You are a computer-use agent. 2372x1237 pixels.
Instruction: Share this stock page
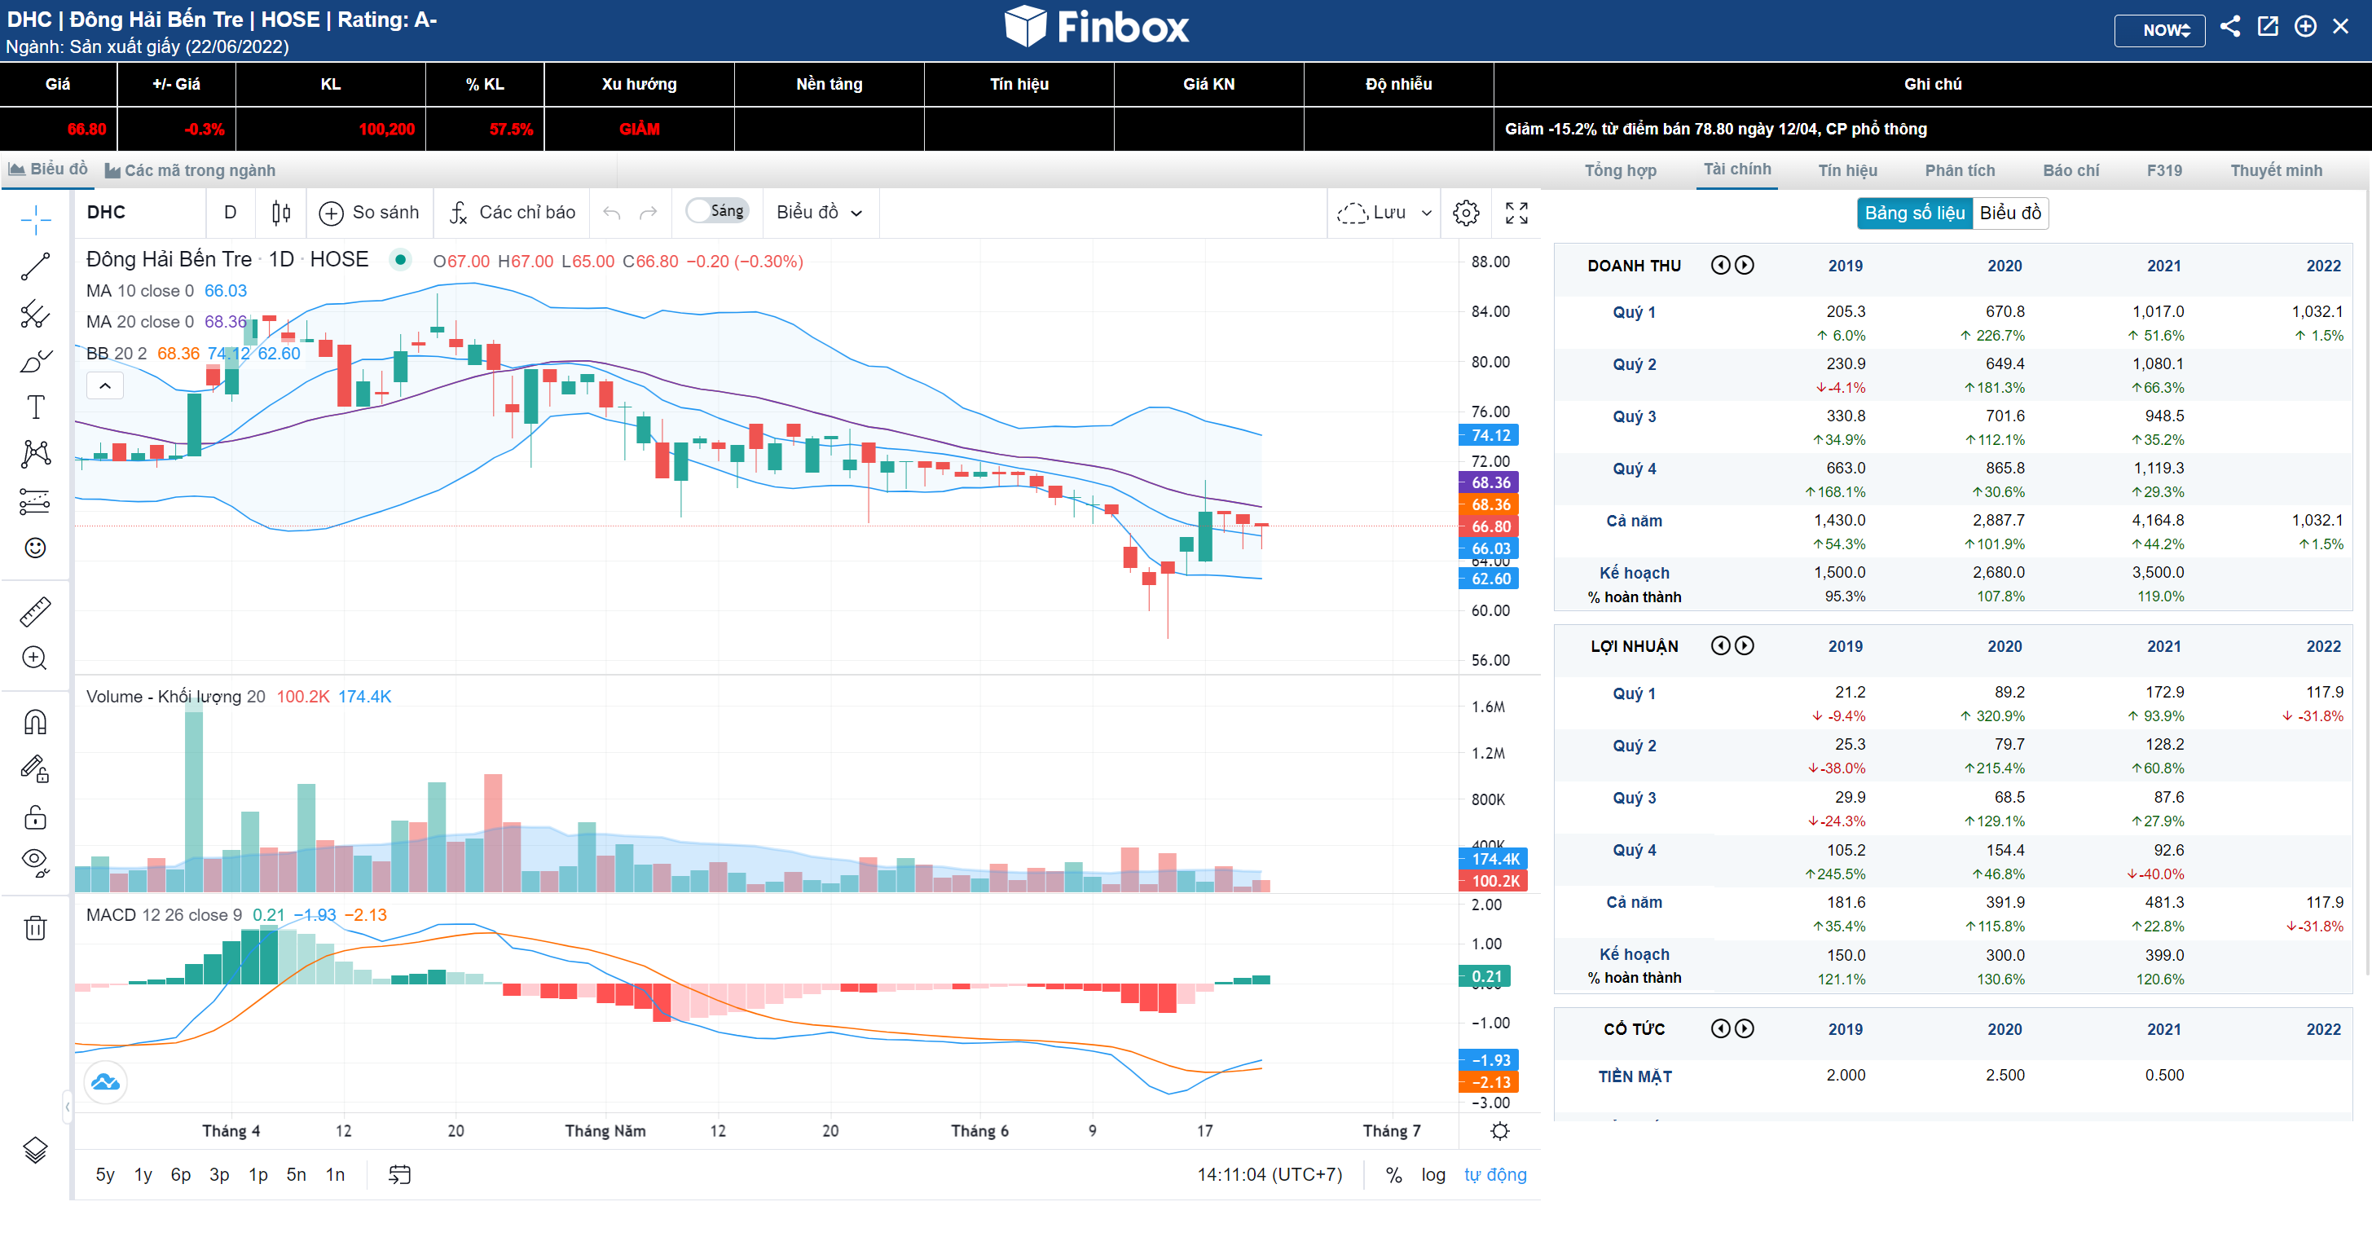point(2230,27)
